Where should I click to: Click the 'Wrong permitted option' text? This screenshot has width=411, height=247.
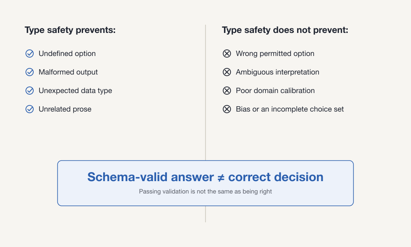point(275,54)
